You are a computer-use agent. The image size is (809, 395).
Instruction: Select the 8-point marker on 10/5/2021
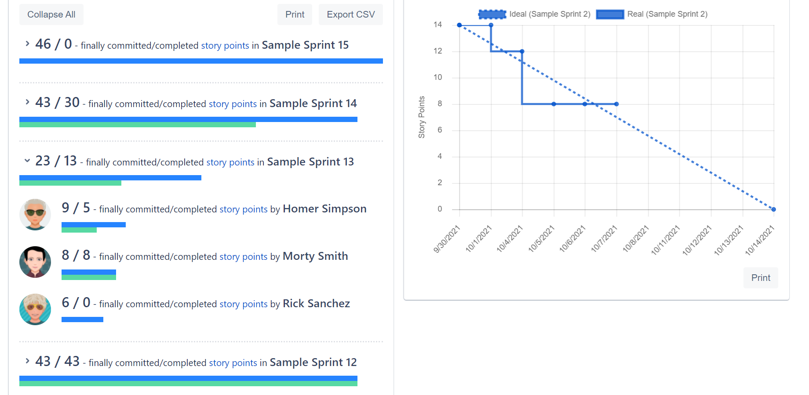pos(553,104)
